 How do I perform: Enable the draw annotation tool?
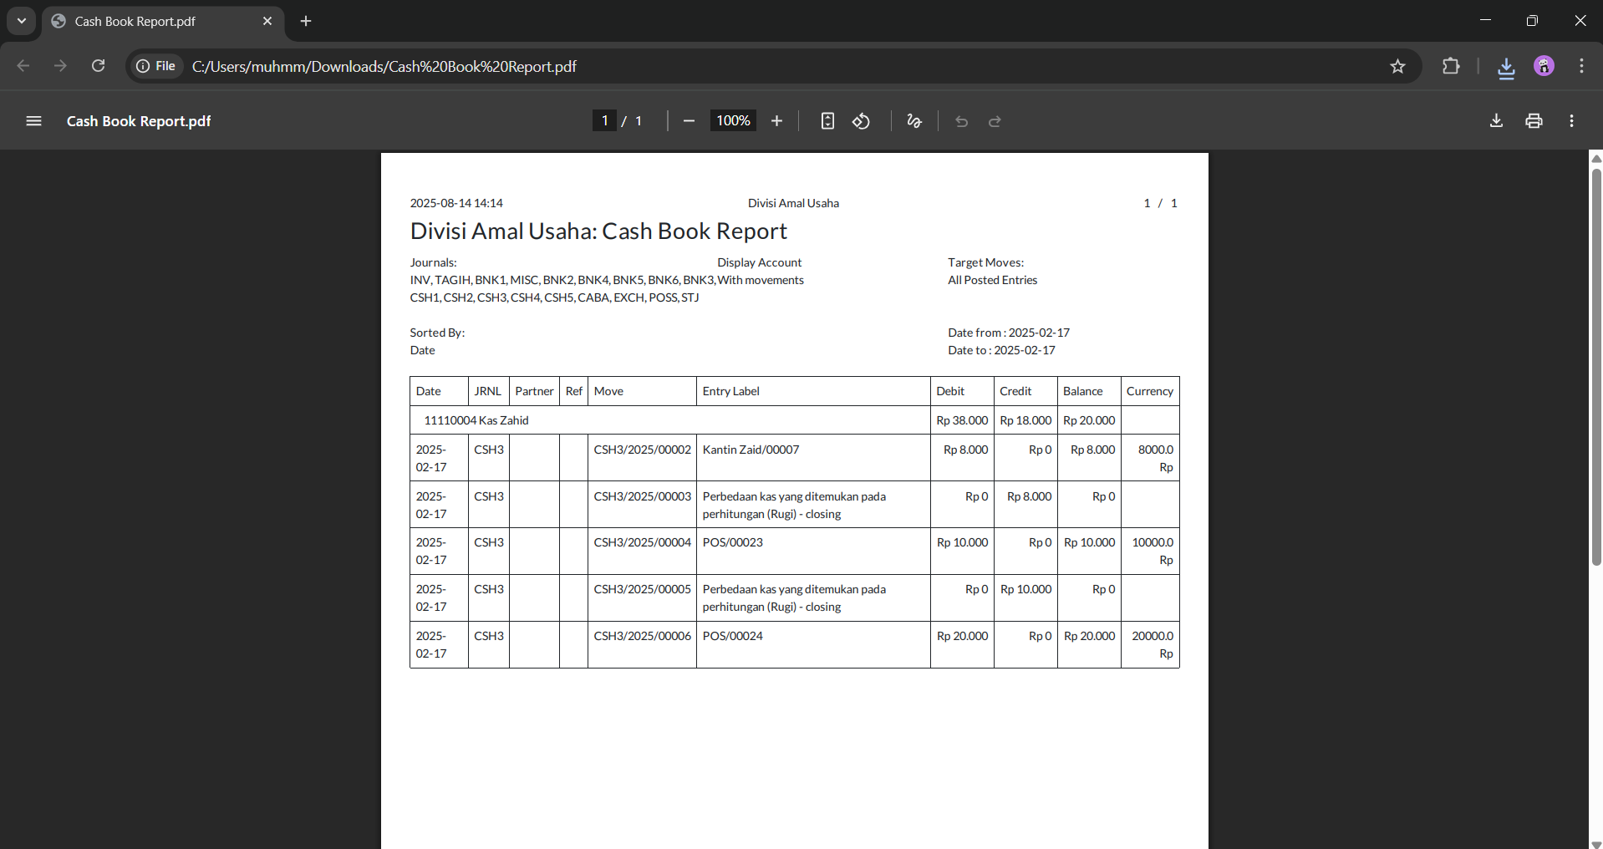[914, 121]
